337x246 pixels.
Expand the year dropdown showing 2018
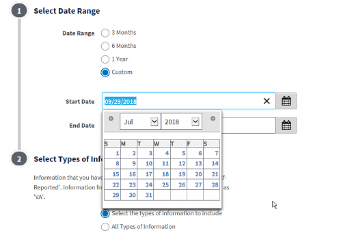click(x=181, y=122)
